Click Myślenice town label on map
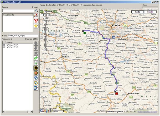Viewport: 160px width, 116px height. click(117, 68)
